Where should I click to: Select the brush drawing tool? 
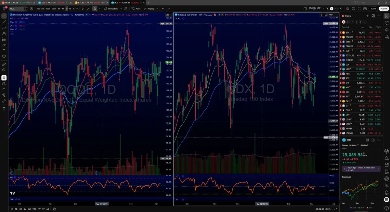click(x=4, y=45)
